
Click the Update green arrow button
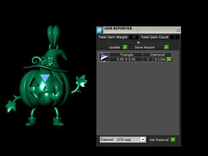(x=125, y=47)
